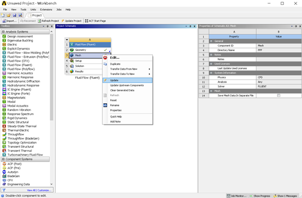Open Transfer Data To New submenu
Image resolution: width=302 pixels, height=198 pixels.
click(128, 74)
